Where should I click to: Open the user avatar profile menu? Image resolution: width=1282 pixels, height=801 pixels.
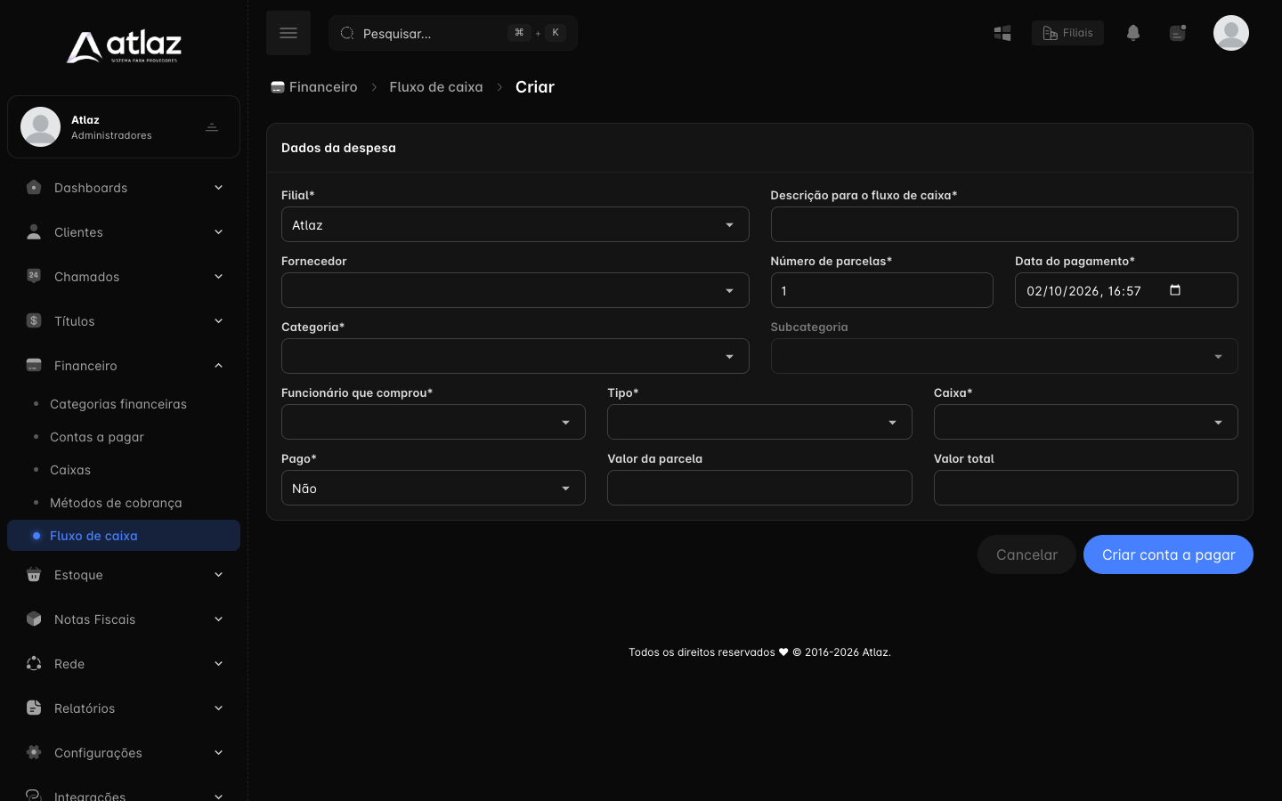(1231, 33)
